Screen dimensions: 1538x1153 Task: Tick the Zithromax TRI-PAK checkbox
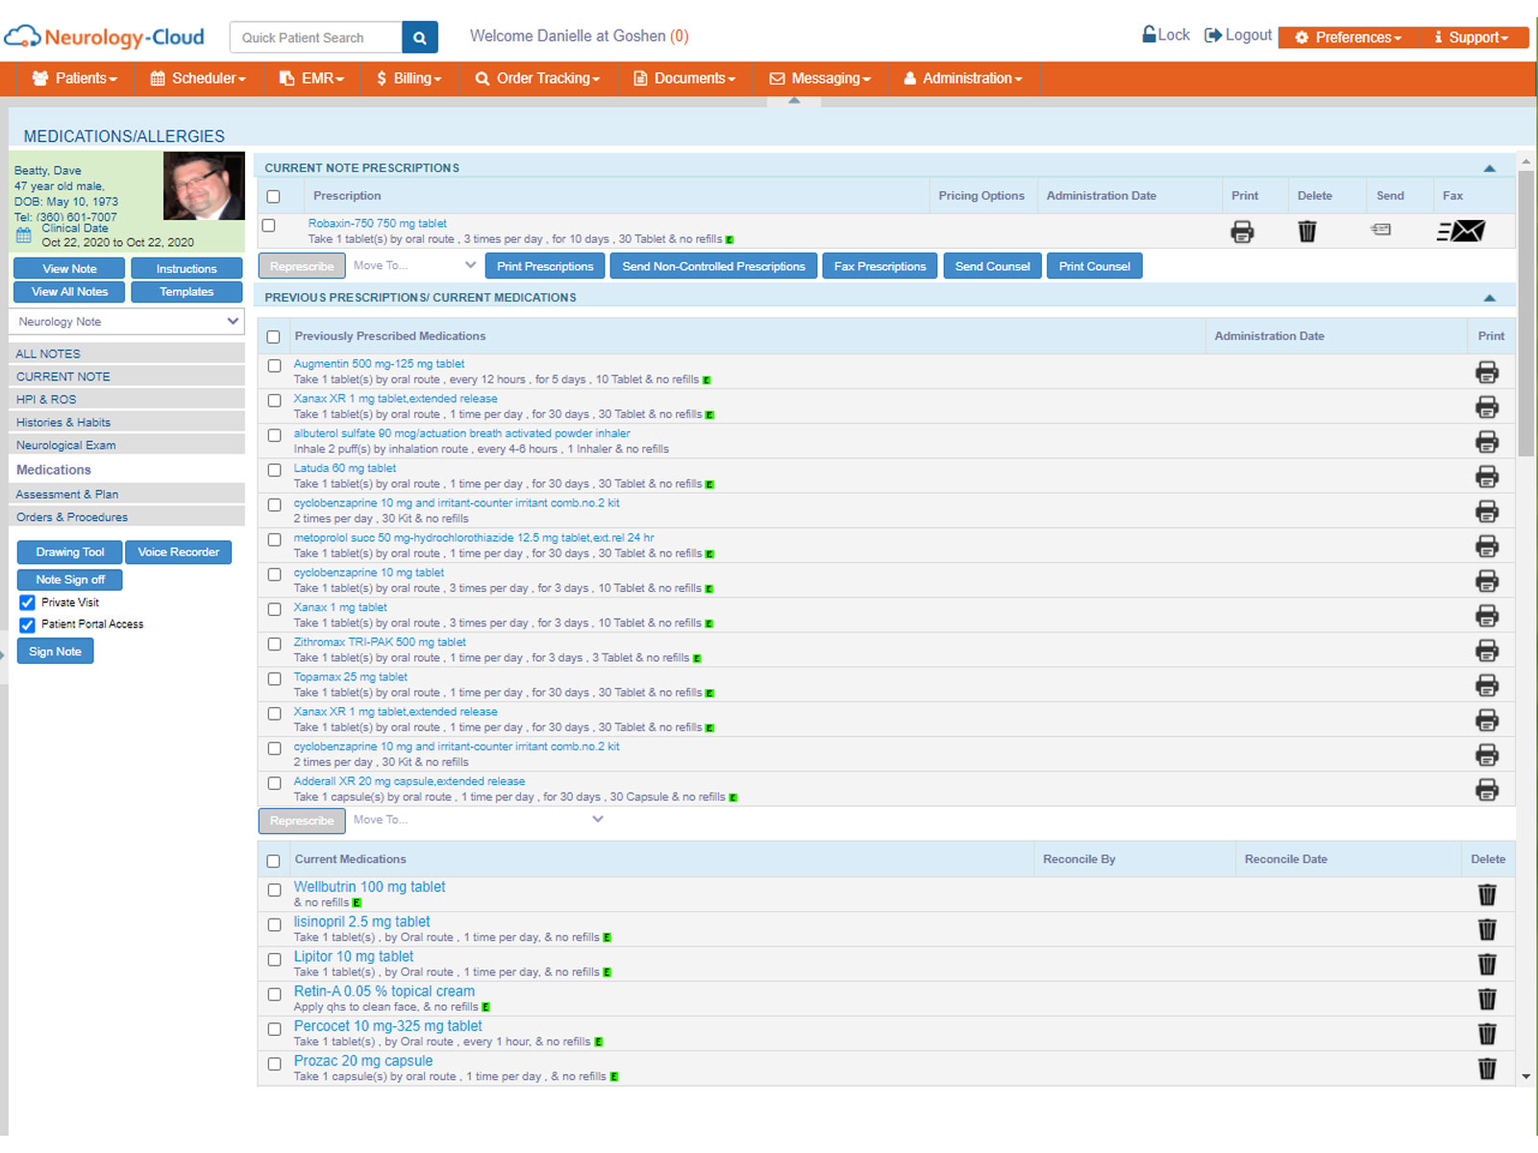point(275,644)
